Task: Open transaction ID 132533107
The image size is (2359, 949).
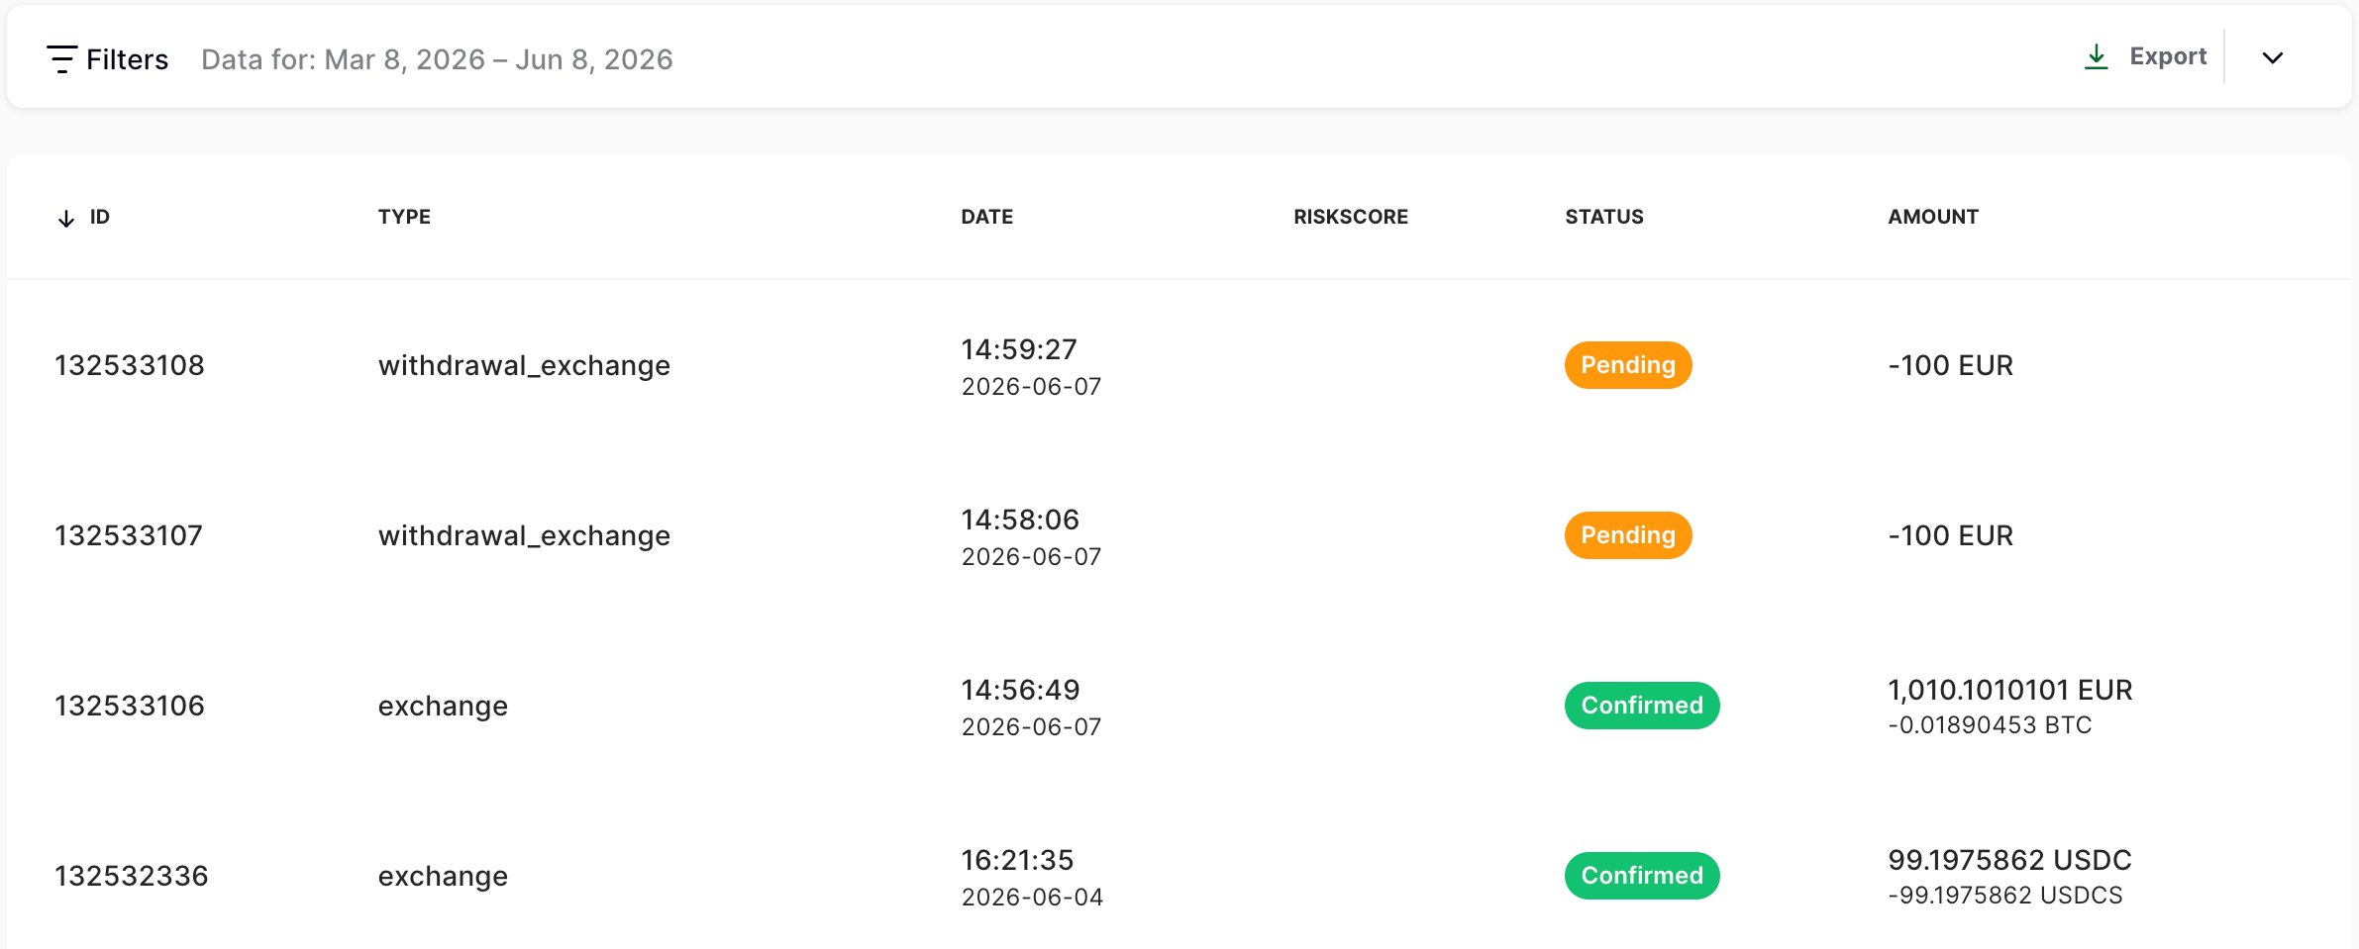Action: pos(129,535)
